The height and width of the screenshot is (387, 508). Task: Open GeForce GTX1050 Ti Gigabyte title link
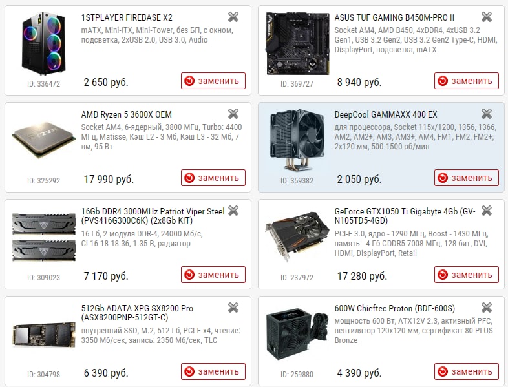click(405, 216)
